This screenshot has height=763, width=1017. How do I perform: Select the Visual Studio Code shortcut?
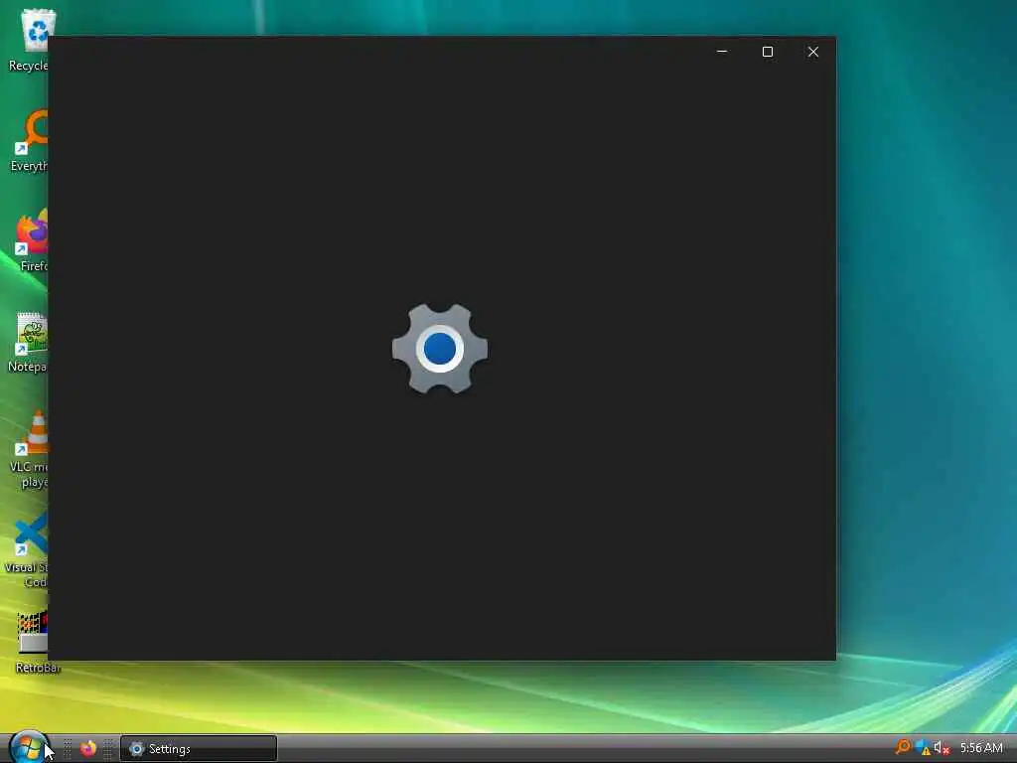pos(28,549)
